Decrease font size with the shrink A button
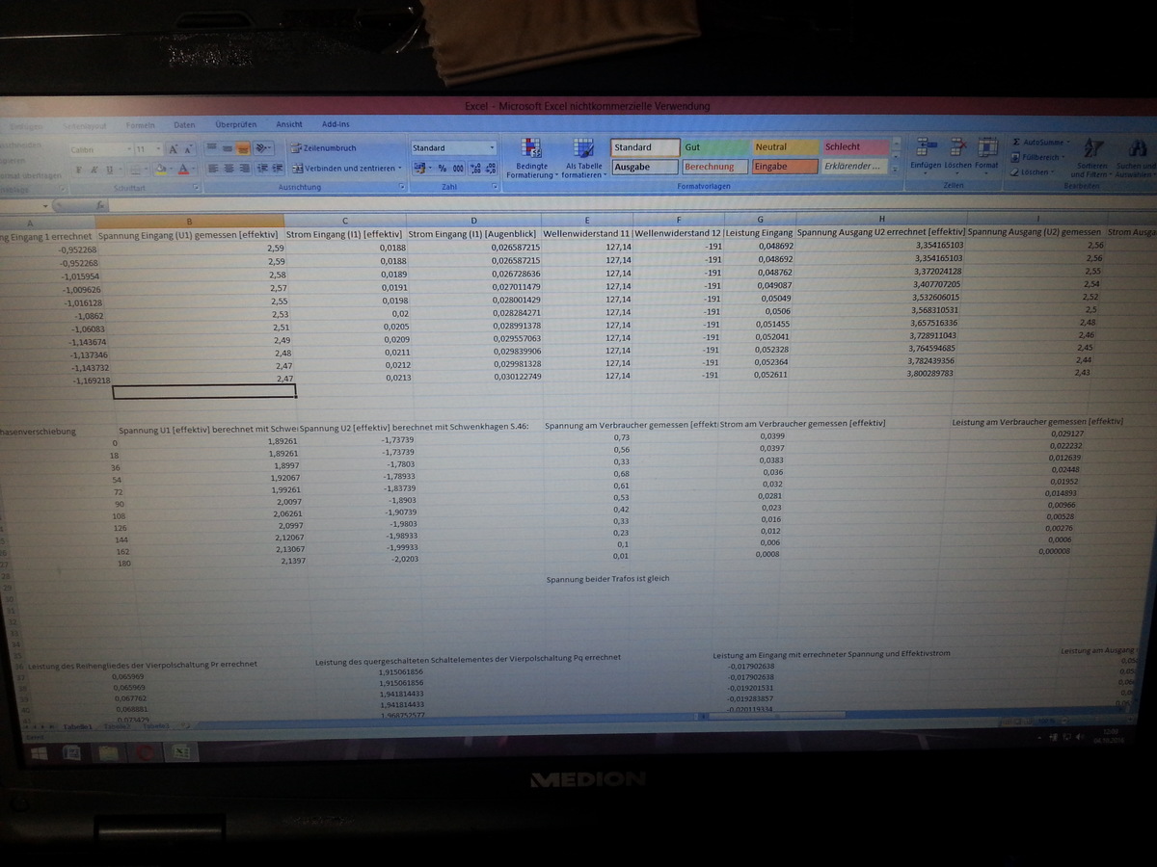Viewport: 1157px width, 867px height. pyautogui.click(x=188, y=149)
